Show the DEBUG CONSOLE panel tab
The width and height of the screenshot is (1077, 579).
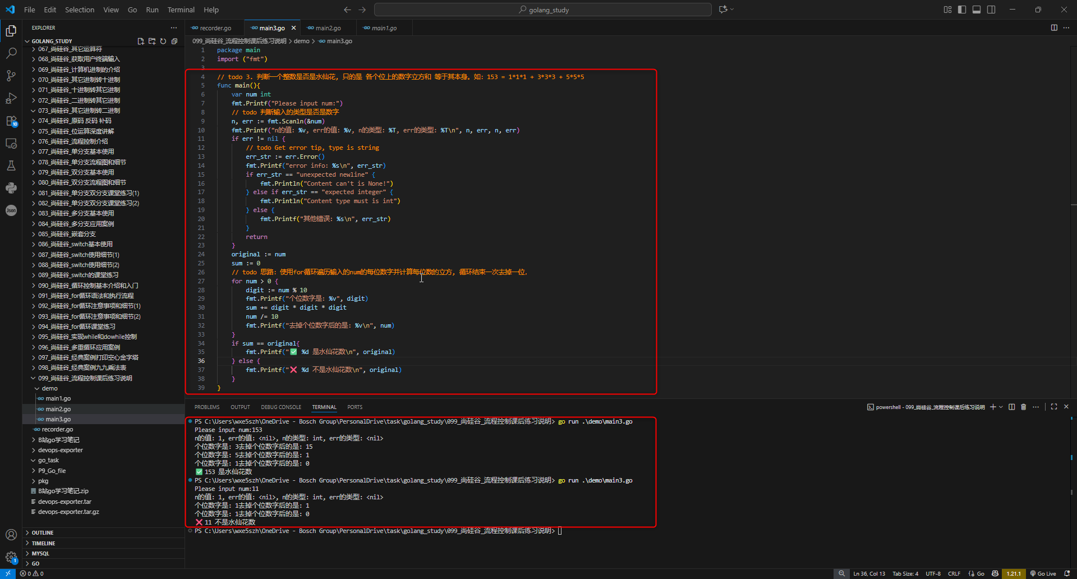tap(281, 407)
